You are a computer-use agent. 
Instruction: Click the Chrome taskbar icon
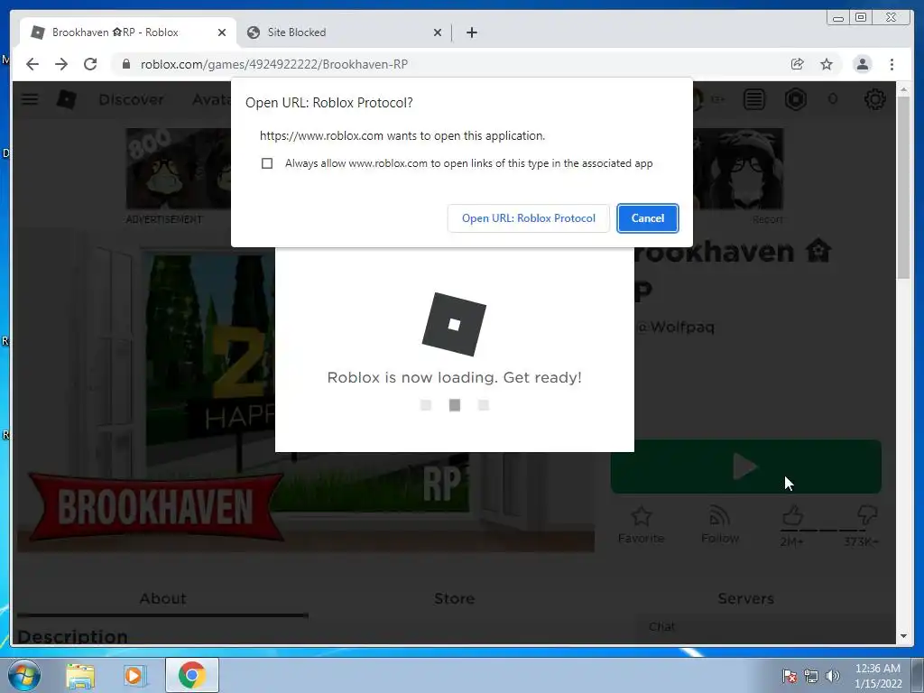[191, 675]
